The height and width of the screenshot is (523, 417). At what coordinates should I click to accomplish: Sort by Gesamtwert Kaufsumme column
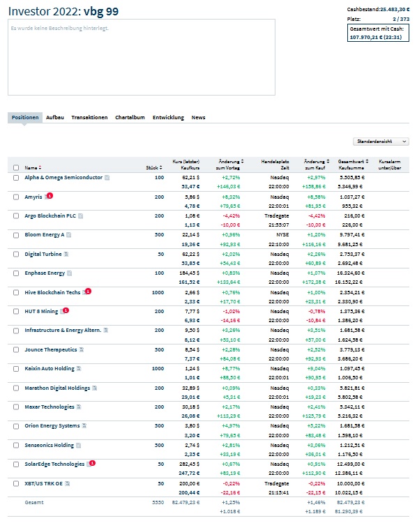tap(353, 165)
